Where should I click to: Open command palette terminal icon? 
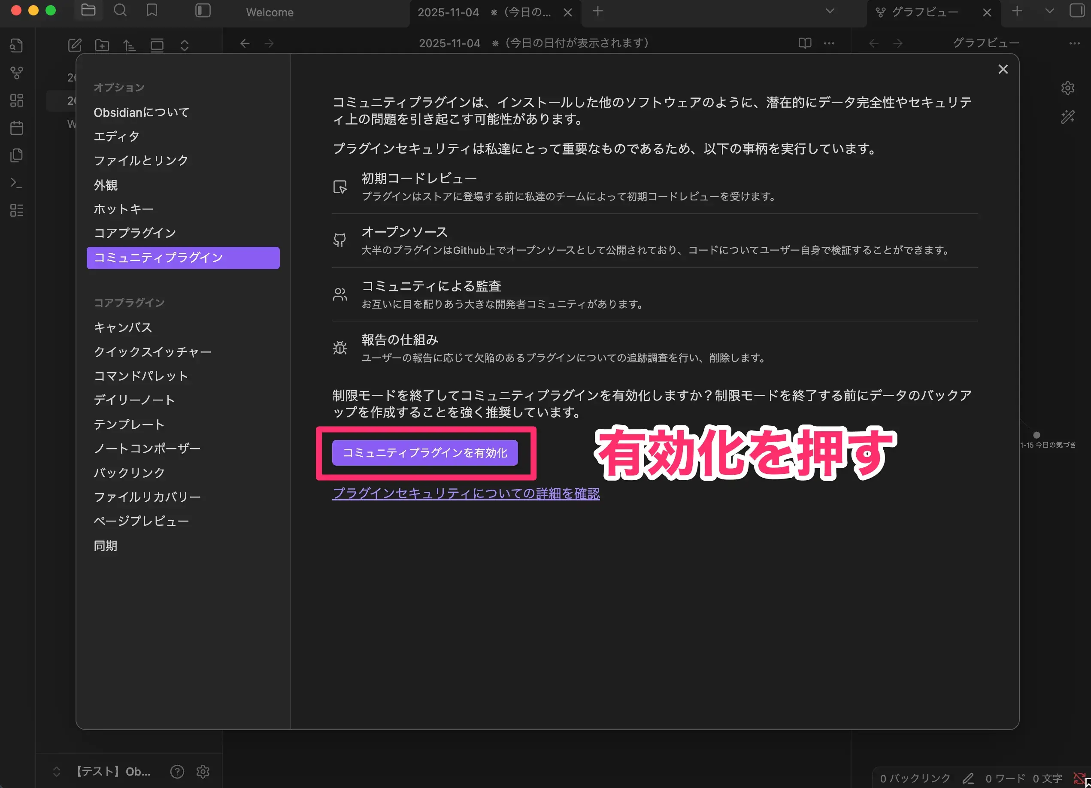click(17, 183)
